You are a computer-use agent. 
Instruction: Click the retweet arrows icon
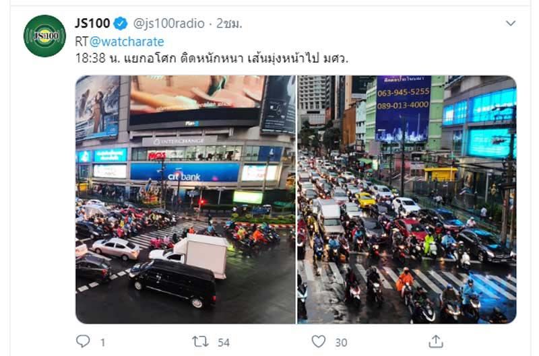tap(200, 341)
